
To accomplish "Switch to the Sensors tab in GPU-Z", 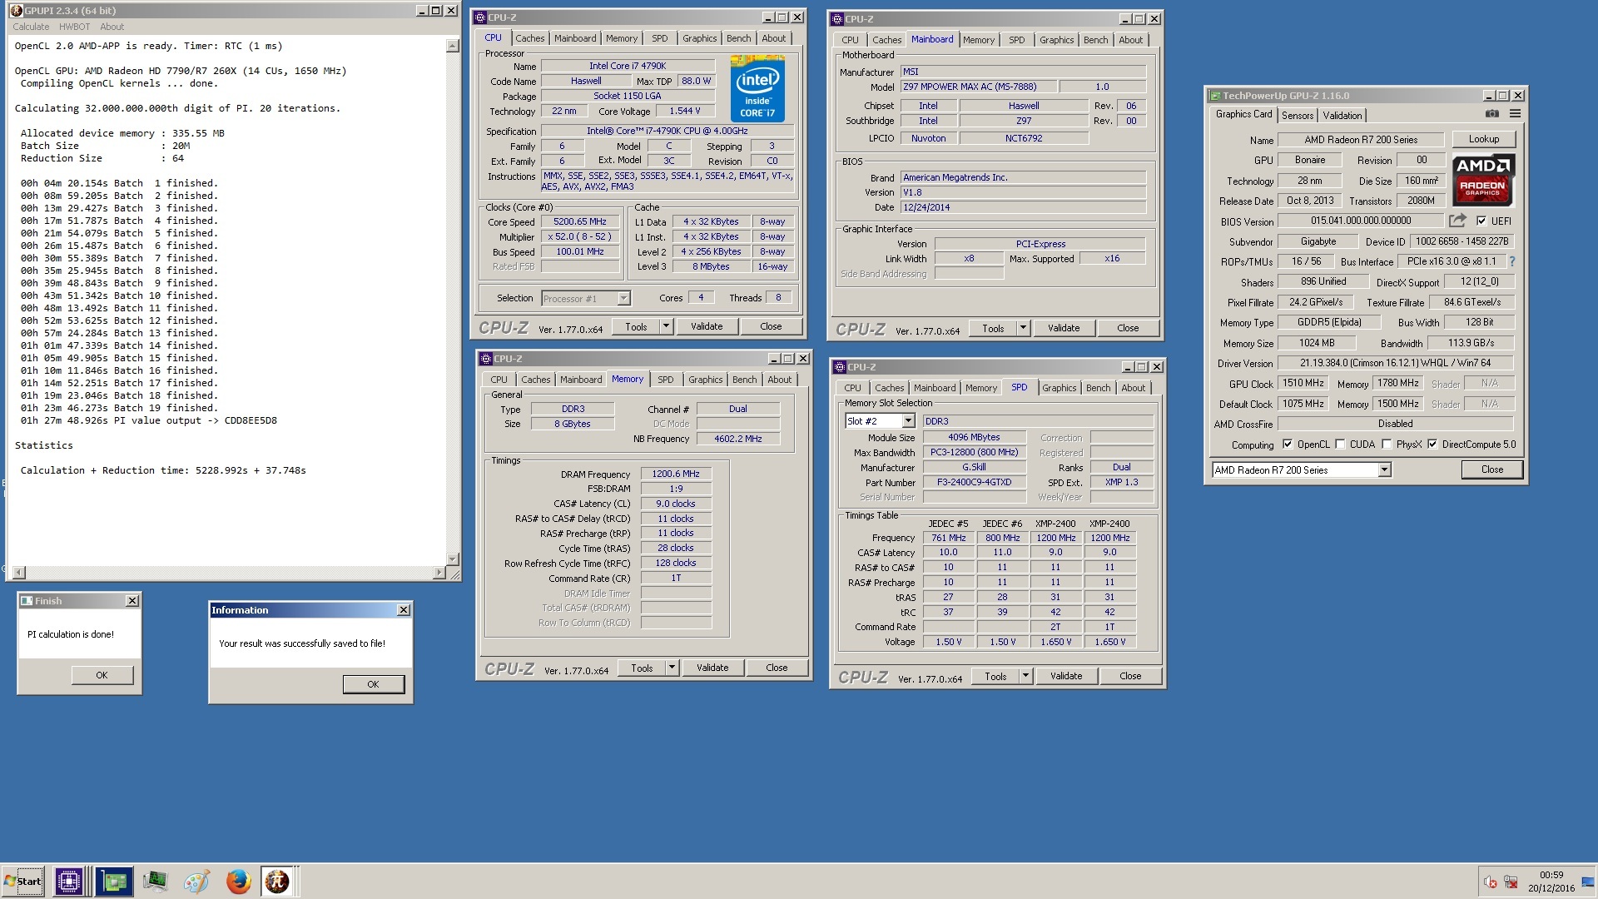I will [1297, 116].
